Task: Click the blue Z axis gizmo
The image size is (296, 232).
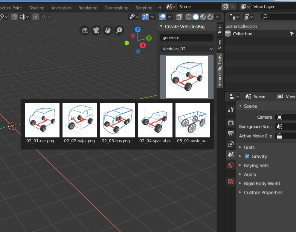Action: tap(137, 30)
